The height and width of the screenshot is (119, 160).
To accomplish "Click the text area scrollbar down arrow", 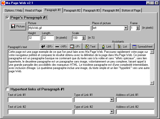I will pyautogui.click(x=152, y=83).
